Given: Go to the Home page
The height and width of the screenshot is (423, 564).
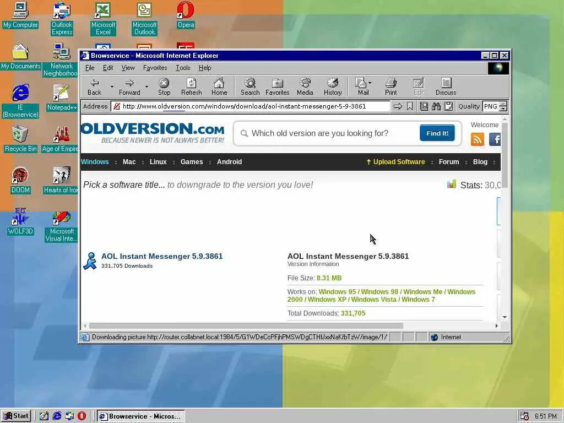Looking at the screenshot, I should click(x=219, y=86).
